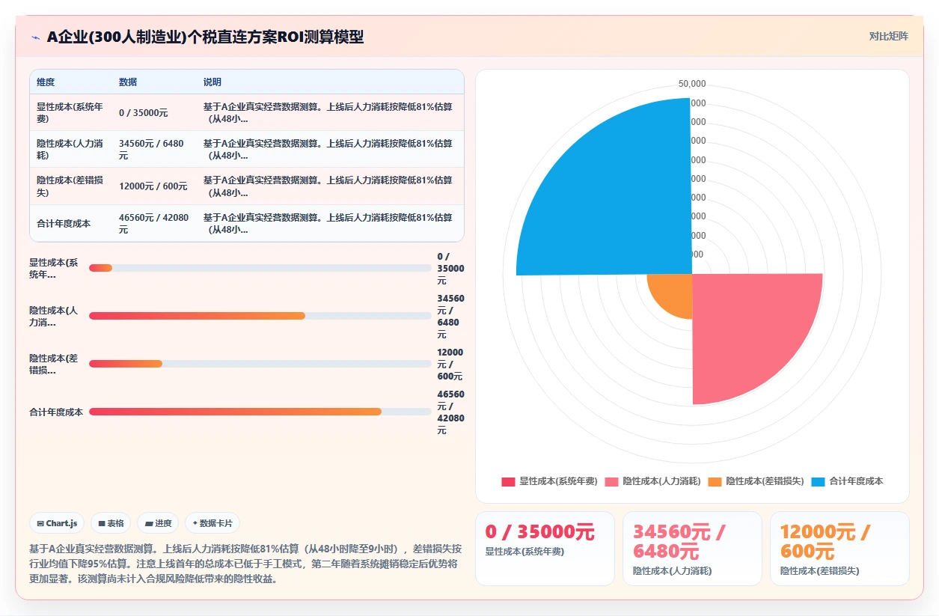The width and height of the screenshot is (939, 616).
Task: Toggle 隐性成本(人力消耗) legend item
Action: coord(652,481)
